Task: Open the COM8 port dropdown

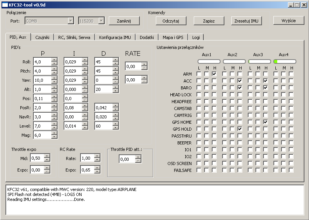Action: point(70,21)
